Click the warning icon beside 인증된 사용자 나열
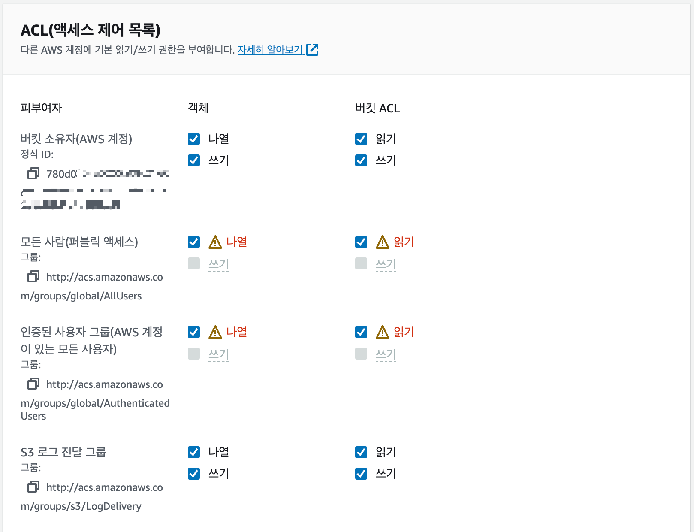694x532 pixels. [214, 332]
